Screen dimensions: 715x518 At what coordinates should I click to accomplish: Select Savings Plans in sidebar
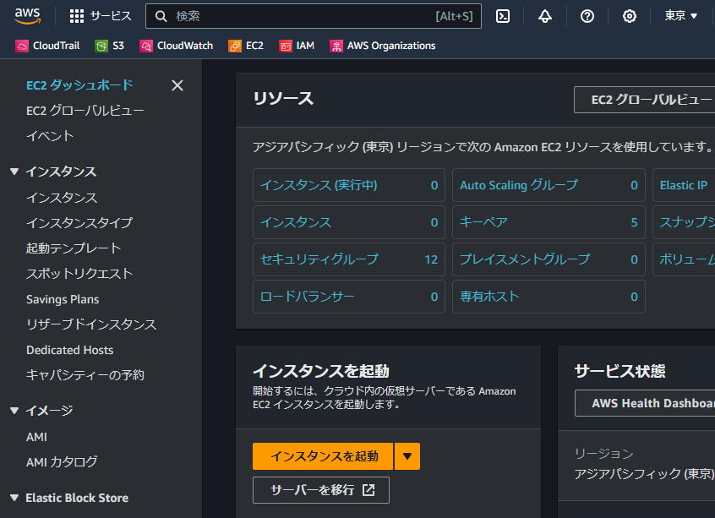tap(63, 299)
